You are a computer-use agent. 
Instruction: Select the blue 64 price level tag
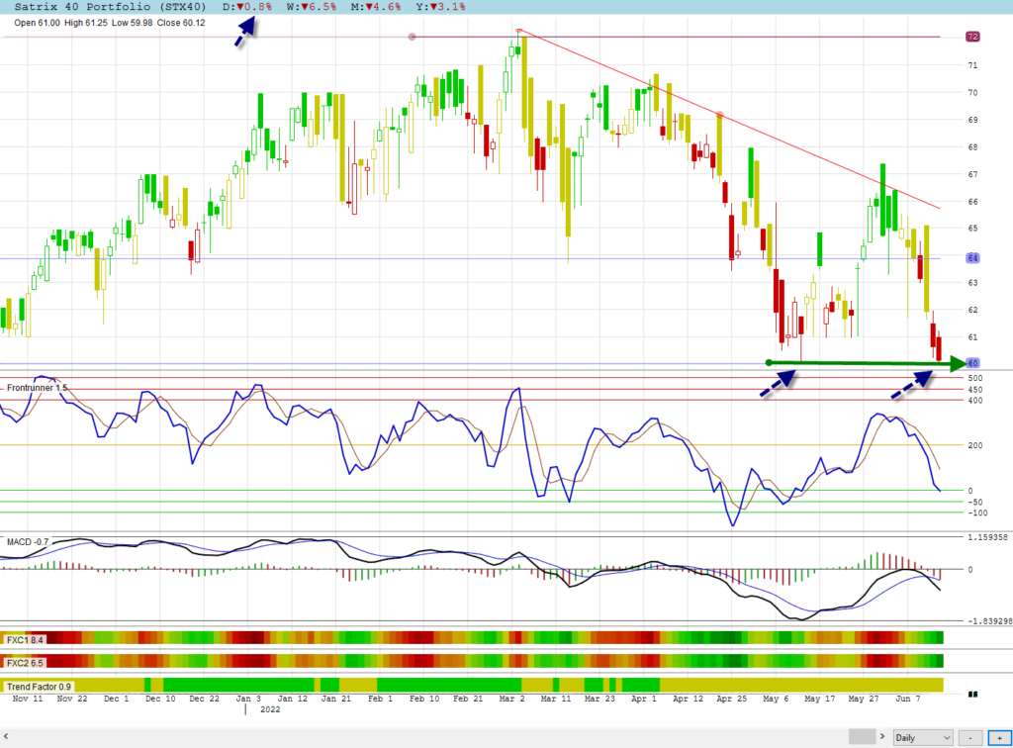pyautogui.click(x=972, y=258)
